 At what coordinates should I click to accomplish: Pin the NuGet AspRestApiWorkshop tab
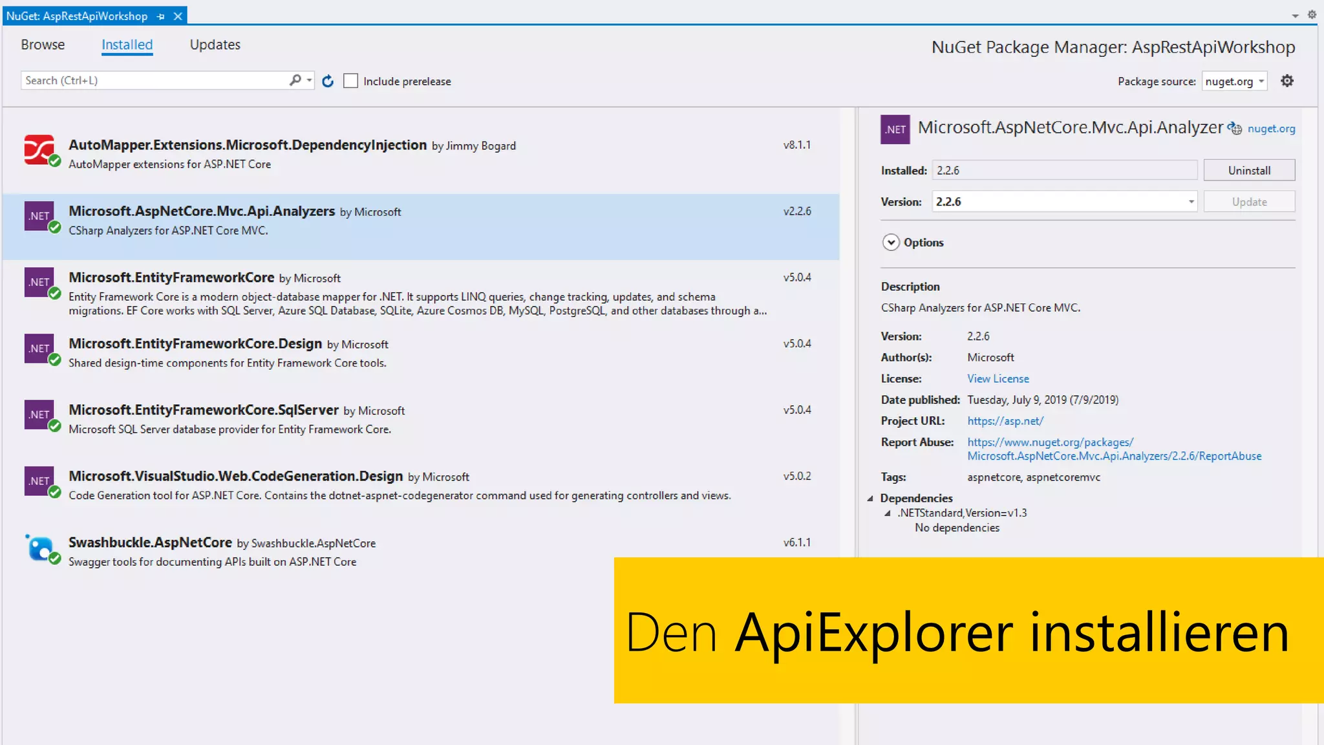161,16
